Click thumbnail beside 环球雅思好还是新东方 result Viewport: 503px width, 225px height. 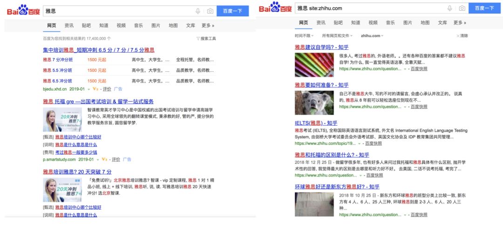pos(314,204)
